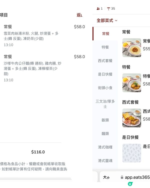Open the 特餐 dish image
150x188 pixels.
[132, 83]
